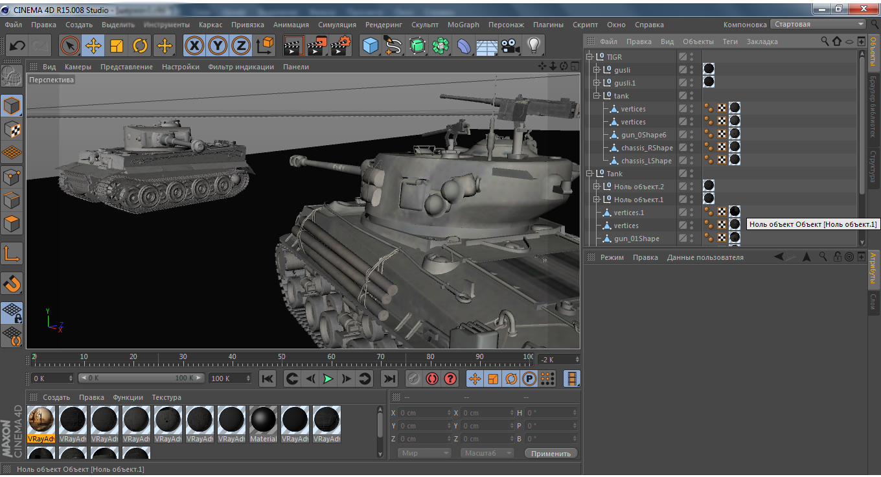Select the spline pen tool icon

click(x=394, y=46)
